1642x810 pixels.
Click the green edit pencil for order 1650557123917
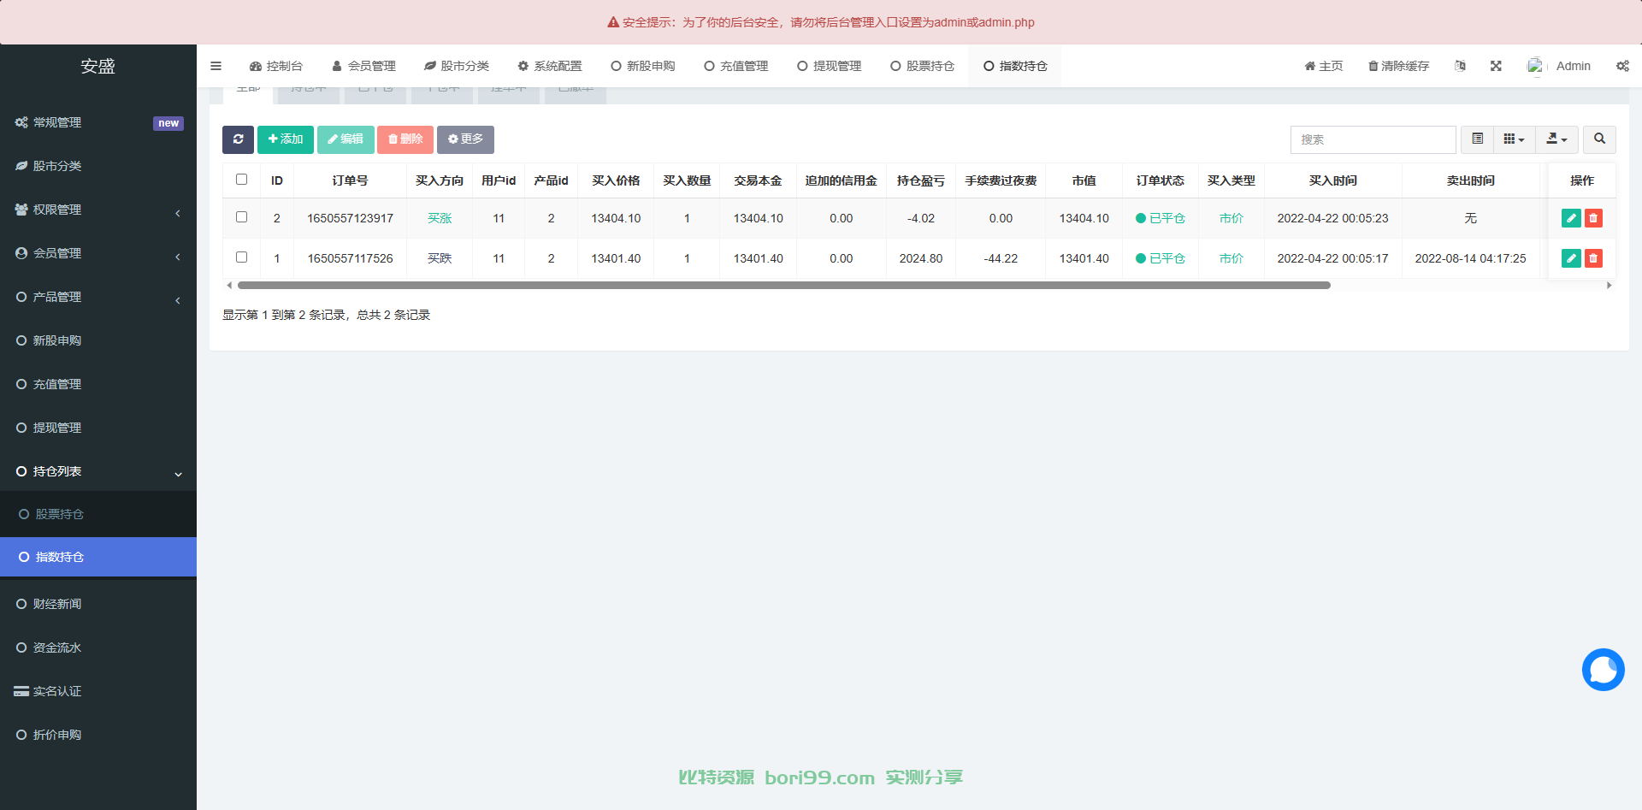[1571, 218]
